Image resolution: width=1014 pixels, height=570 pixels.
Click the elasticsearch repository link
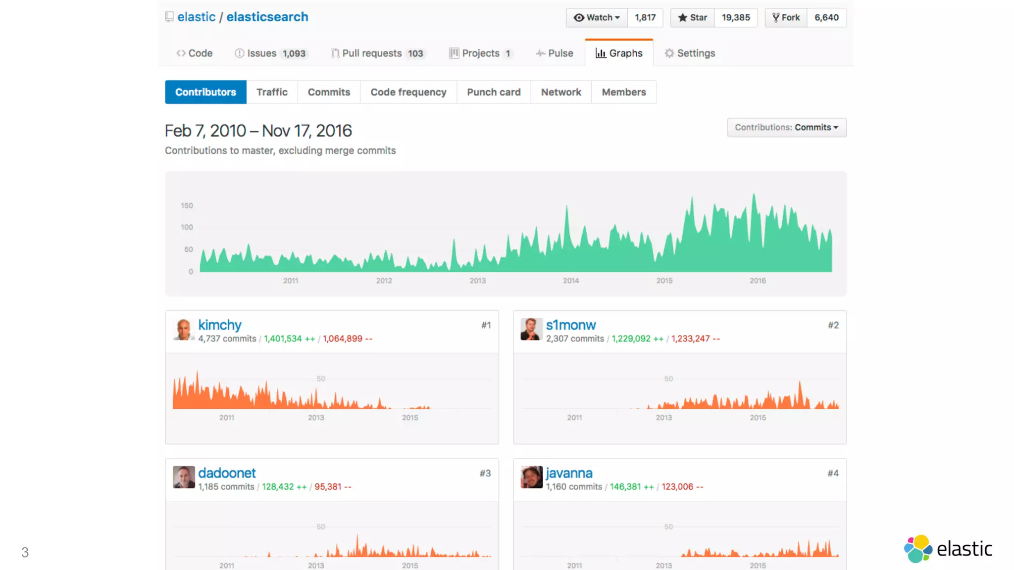267,17
